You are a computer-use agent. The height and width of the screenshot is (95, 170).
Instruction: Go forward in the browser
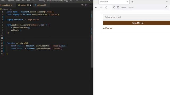(101, 7)
